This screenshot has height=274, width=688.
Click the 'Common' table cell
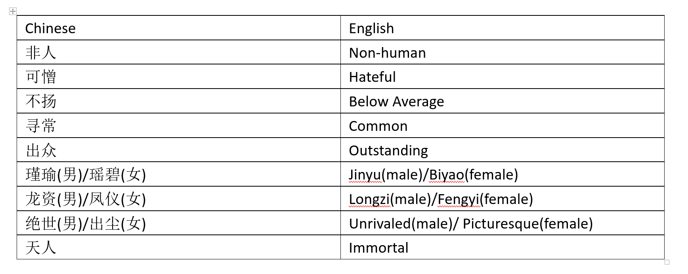pyautogui.click(x=378, y=126)
